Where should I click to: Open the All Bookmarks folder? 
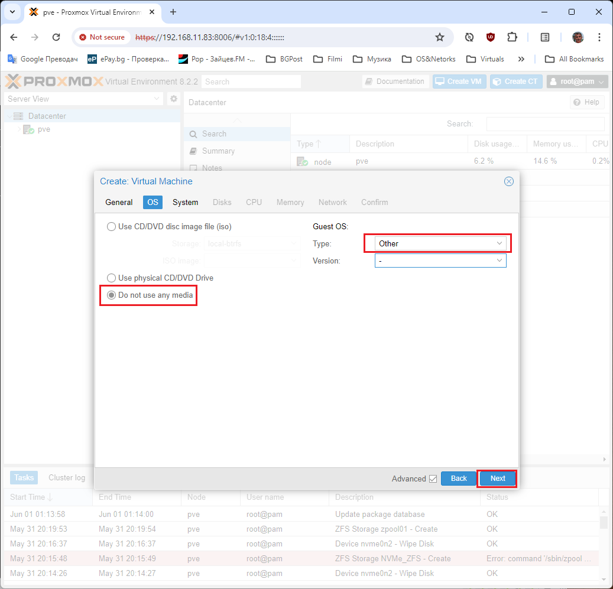tap(575, 59)
